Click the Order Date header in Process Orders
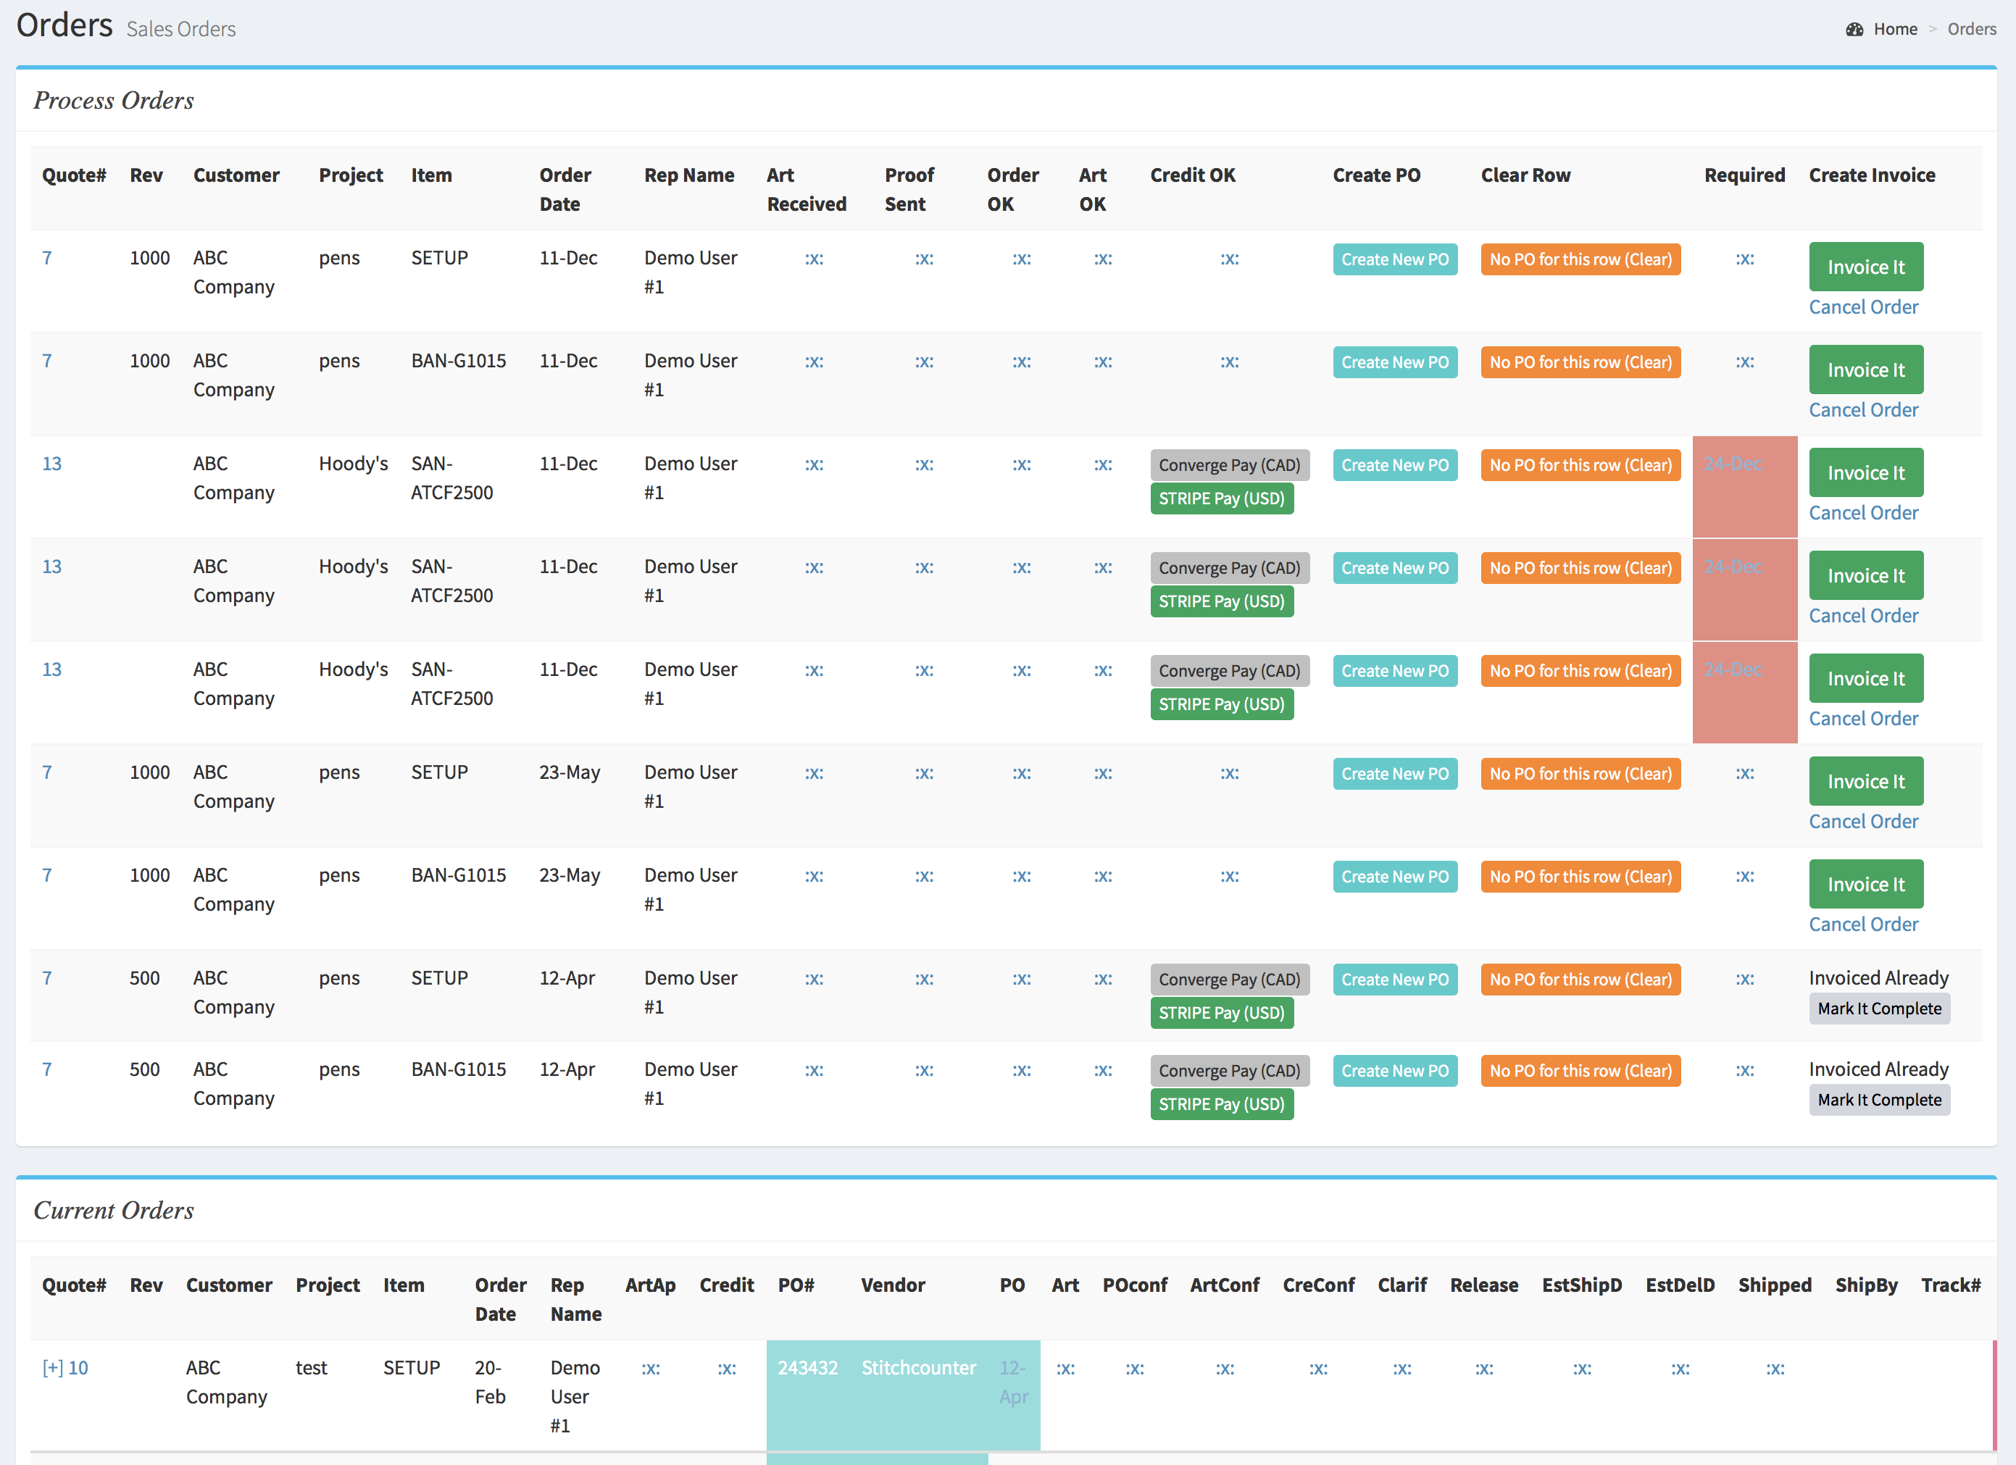The width and height of the screenshot is (2016, 1465). tap(565, 189)
